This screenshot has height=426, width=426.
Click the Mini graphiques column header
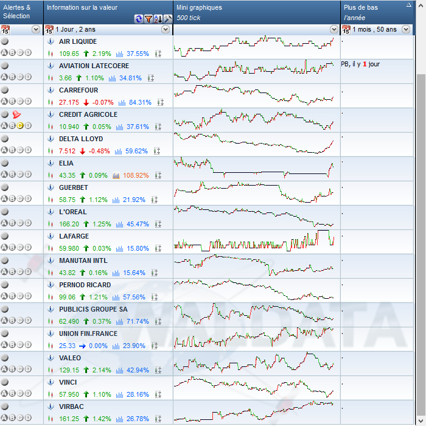click(256, 12)
